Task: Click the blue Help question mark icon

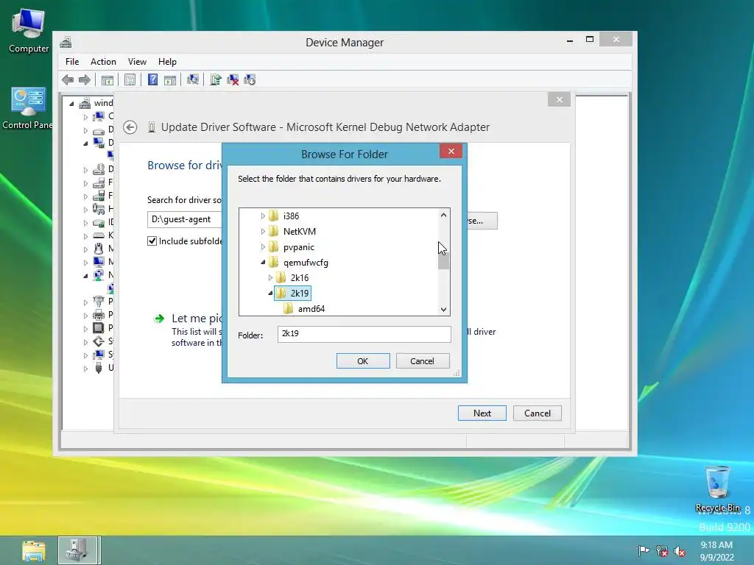Action: click(x=152, y=79)
